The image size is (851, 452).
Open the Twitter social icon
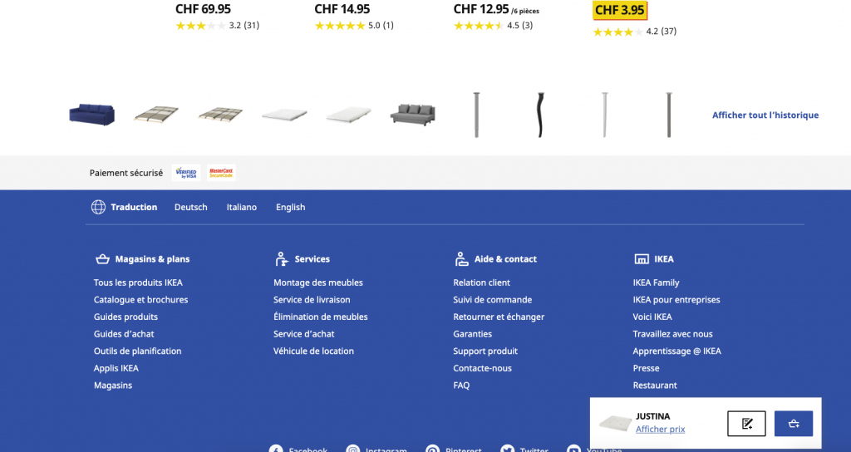(508, 450)
